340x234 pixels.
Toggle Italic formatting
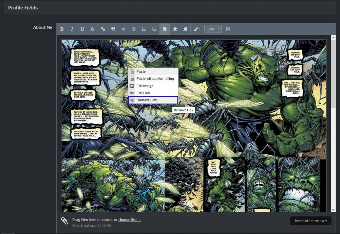coord(72,29)
